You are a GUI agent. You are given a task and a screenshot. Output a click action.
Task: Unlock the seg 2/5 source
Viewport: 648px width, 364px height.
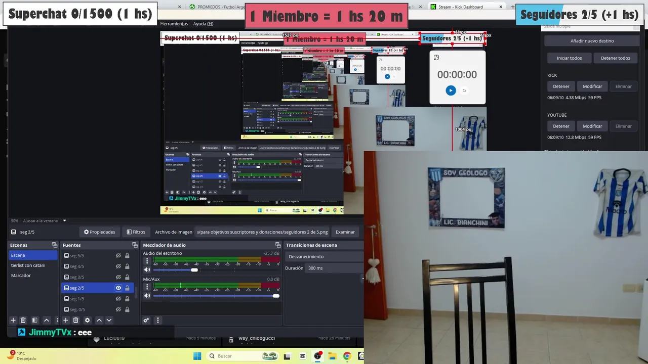(127, 288)
